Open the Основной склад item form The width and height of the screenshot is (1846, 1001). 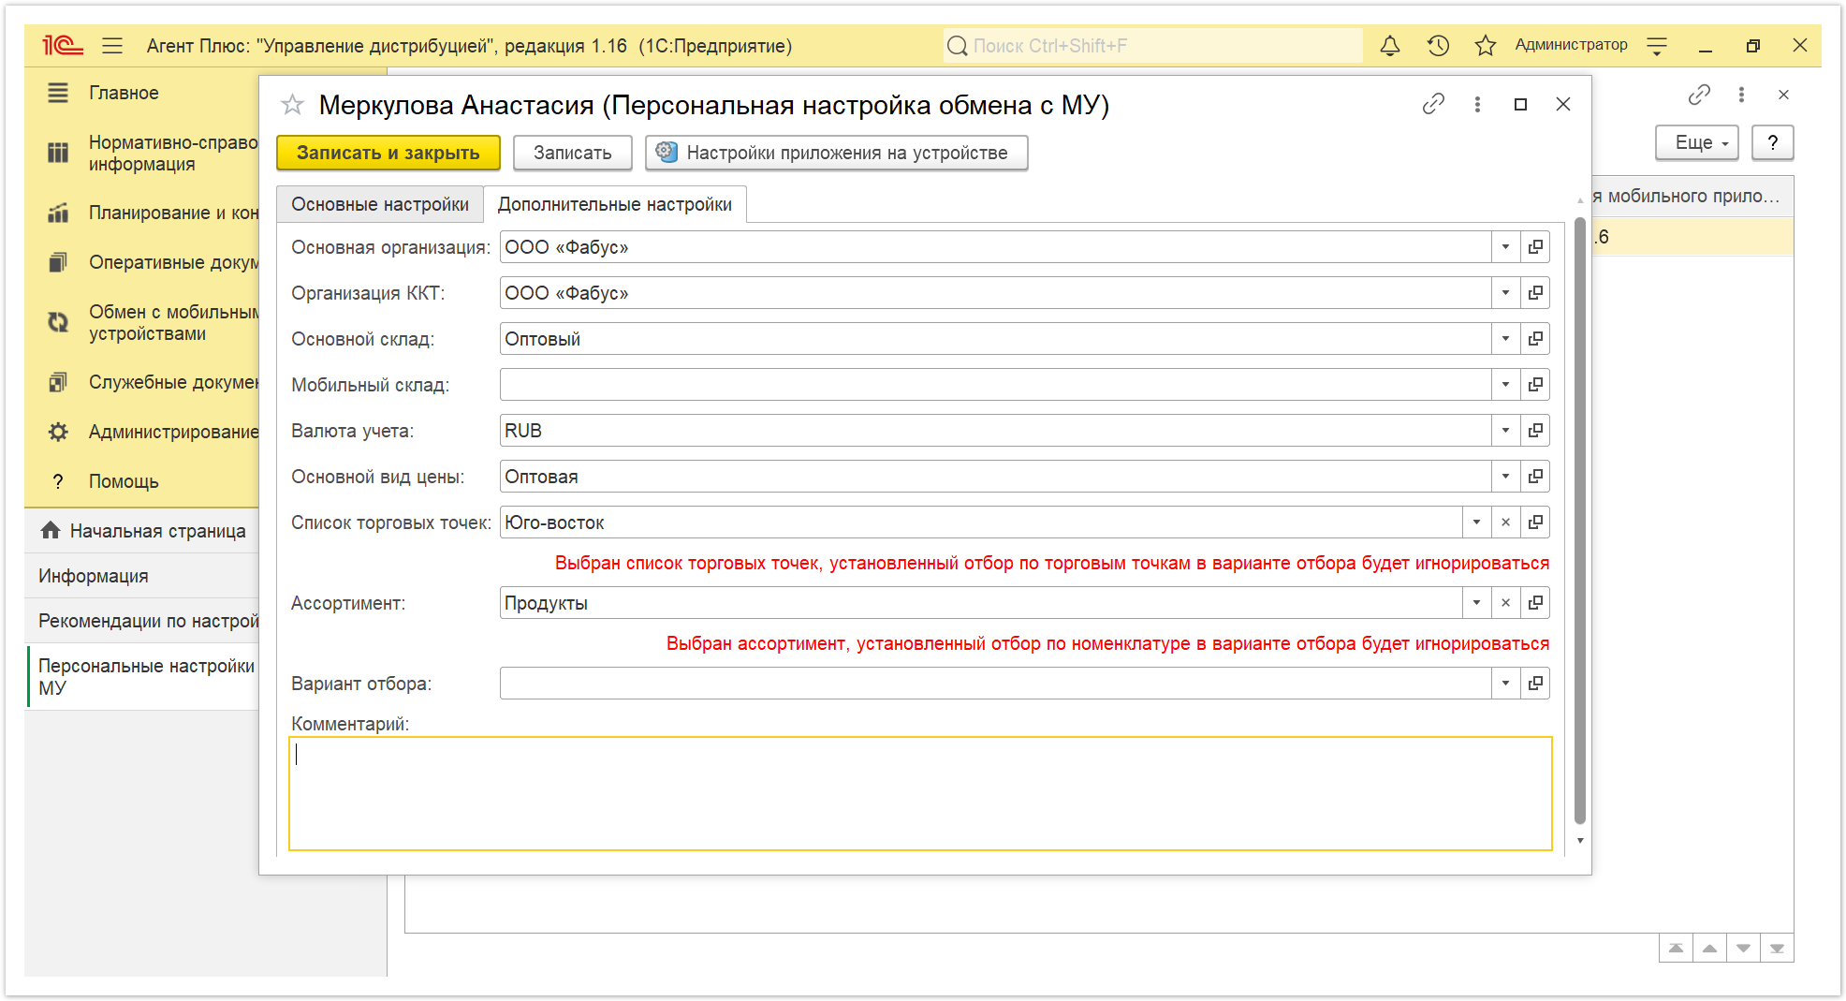1535,339
